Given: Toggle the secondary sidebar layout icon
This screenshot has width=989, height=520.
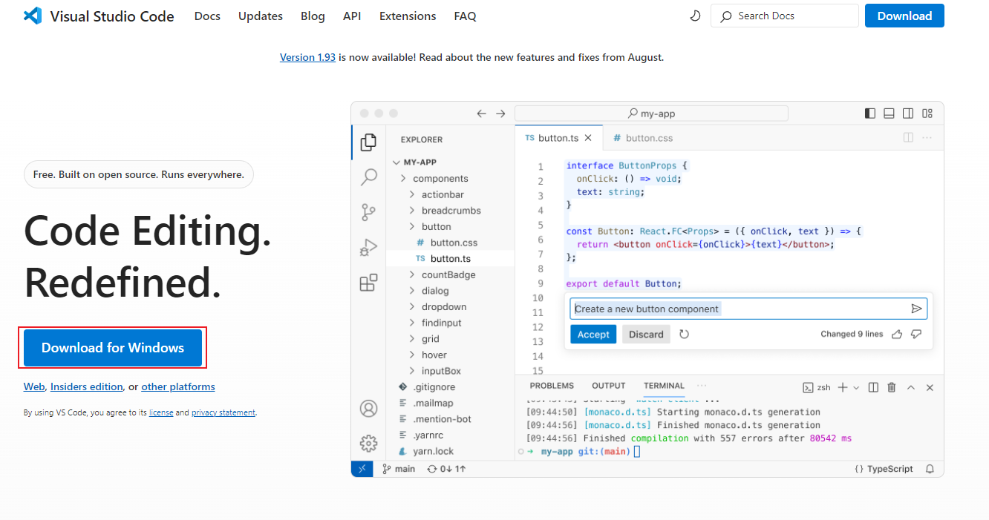Looking at the screenshot, I should [x=908, y=113].
